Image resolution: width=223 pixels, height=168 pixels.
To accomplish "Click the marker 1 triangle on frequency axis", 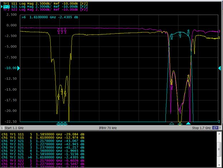I will (x=59, y=123).
